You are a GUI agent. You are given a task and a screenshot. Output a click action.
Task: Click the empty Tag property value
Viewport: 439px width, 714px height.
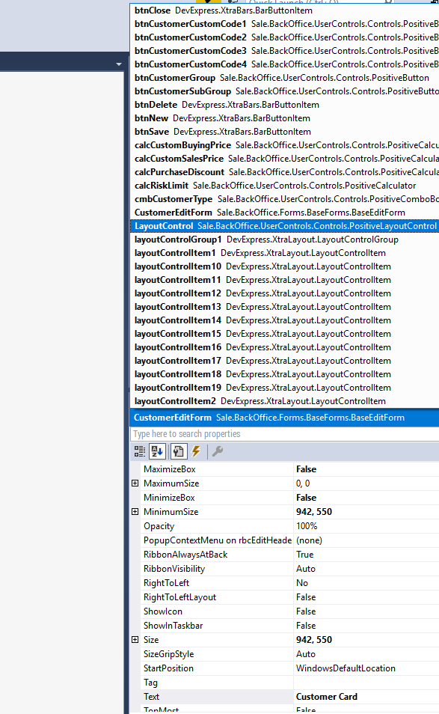coord(366,683)
